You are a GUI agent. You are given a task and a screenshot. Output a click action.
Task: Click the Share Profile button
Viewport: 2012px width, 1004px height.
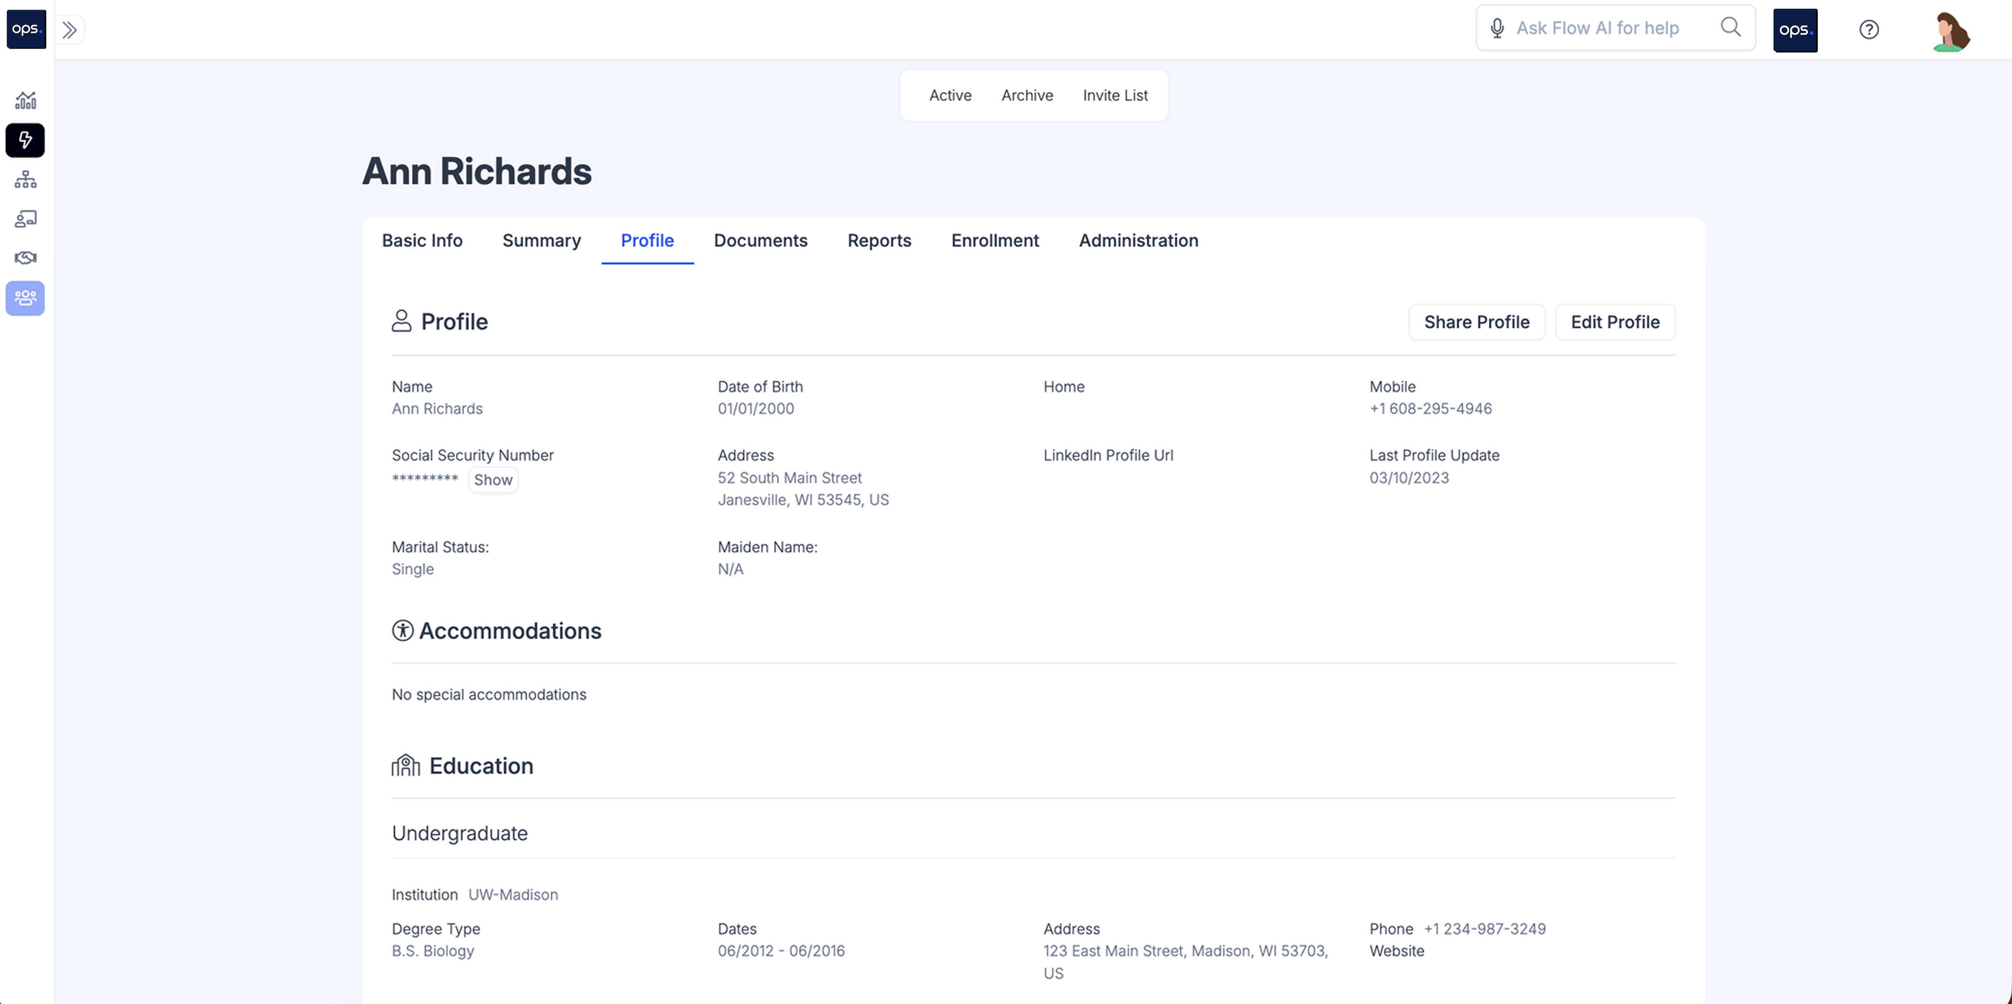point(1475,322)
